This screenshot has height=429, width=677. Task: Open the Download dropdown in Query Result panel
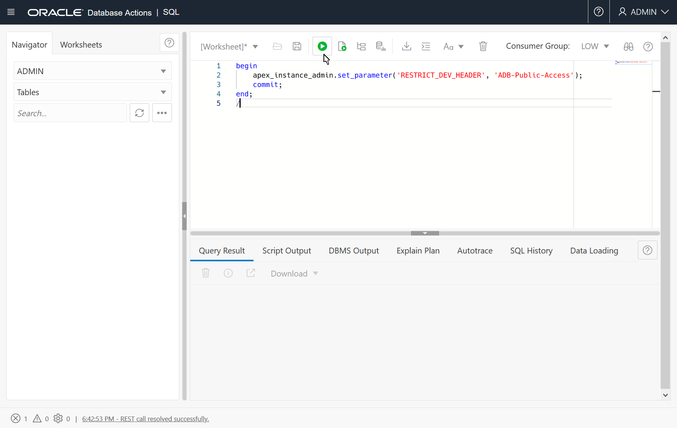tap(294, 273)
